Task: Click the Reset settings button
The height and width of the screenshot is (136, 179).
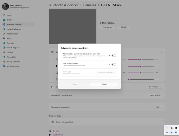Action: (x=155, y=95)
